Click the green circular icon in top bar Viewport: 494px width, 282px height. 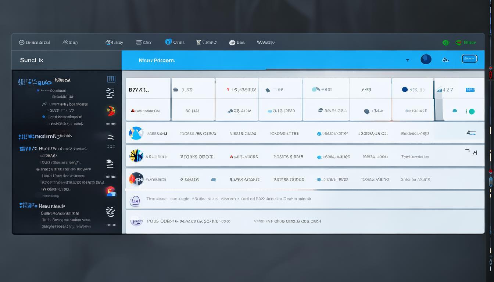pyautogui.click(x=445, y=43)
